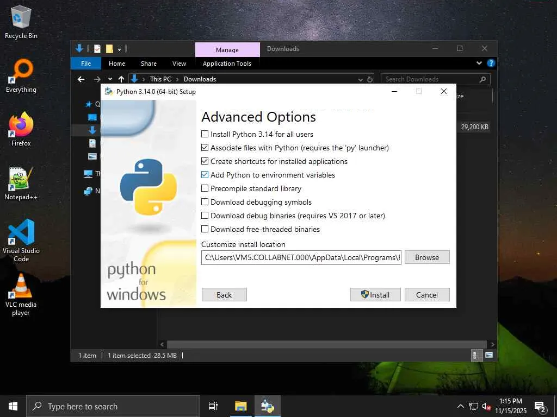Click the taskbar search box
This screenshot has width=557, height=417.
click(x=113, y=406)
